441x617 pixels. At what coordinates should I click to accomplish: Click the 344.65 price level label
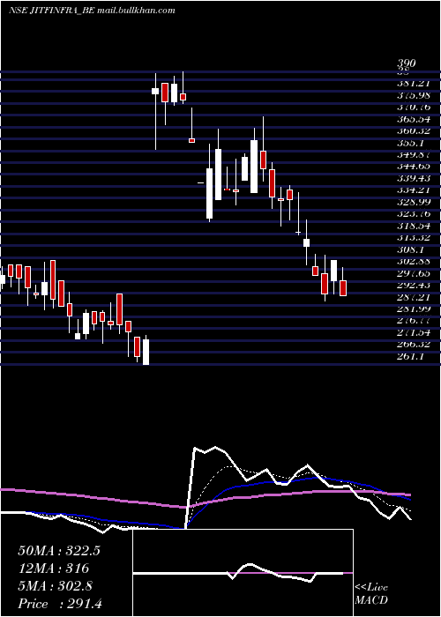click(413, 166)
